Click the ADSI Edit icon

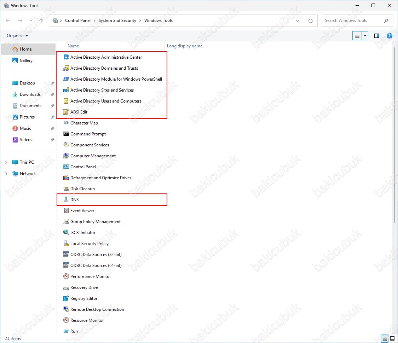pyautogui.click(x=66, y=112)
